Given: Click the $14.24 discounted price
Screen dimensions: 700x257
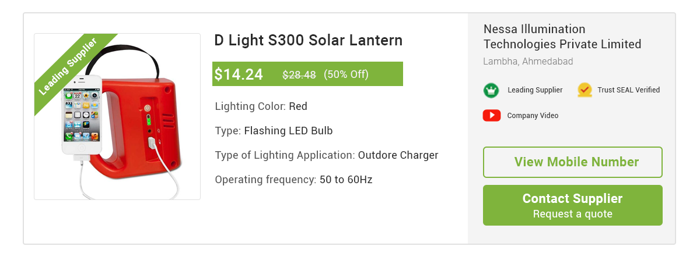Looking at the screenshot, I should [x=239, y=74].
